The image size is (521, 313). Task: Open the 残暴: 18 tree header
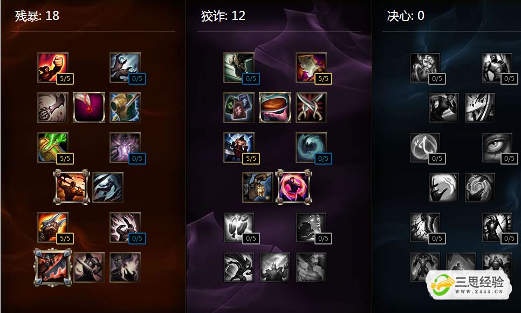point(37,16)
